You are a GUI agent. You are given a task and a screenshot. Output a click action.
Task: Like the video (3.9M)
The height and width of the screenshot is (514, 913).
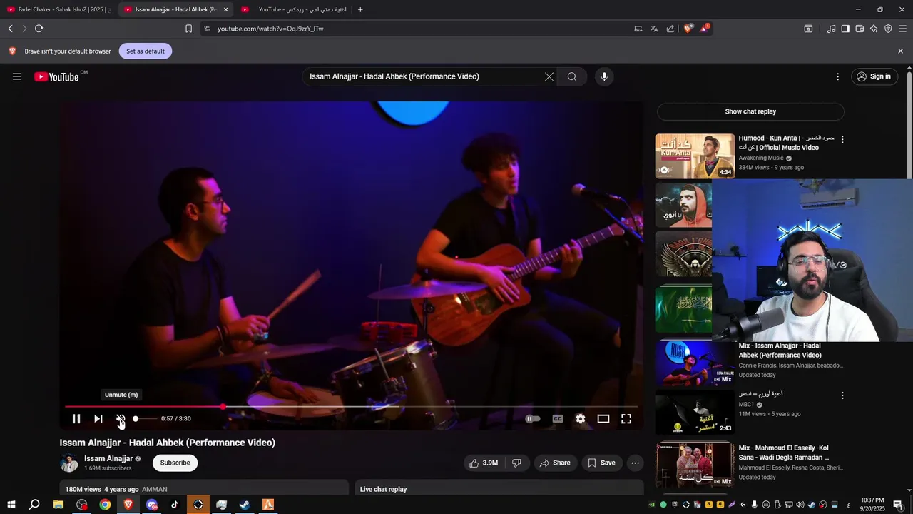[x=484, y=463]
